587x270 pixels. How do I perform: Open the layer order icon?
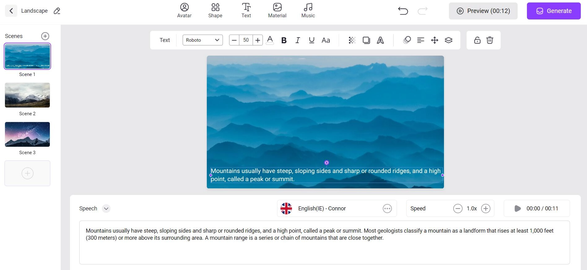coord(448,40)
